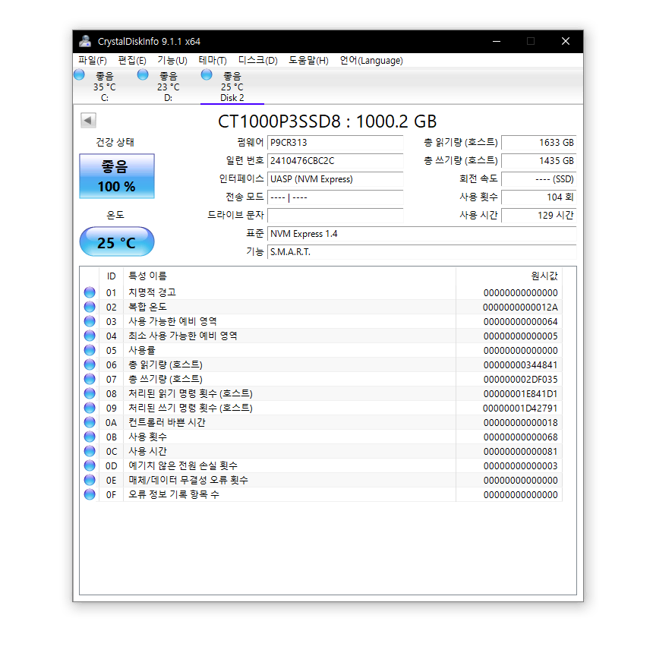Select raw value 000000002DF035
Image resolution: width=653 pixels, height=653 pixels.
coord(520,380)
